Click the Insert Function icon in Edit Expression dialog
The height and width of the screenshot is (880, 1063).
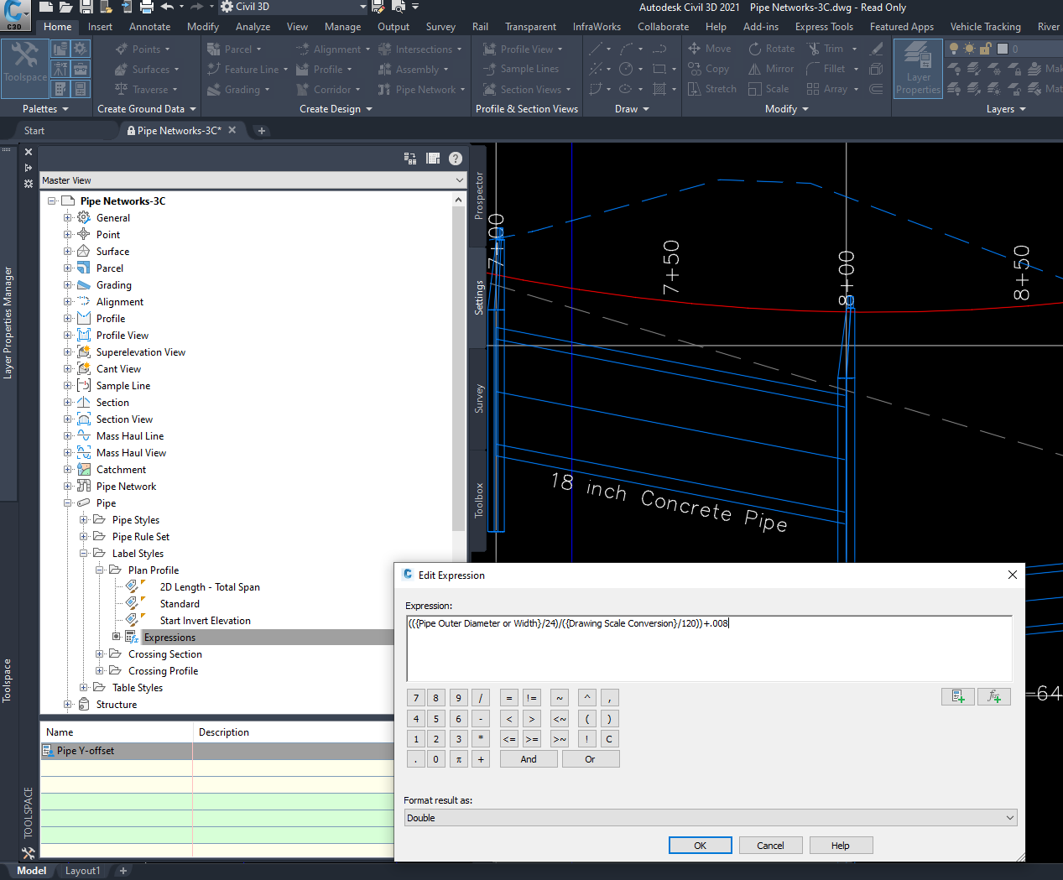[x=993, y=696]
